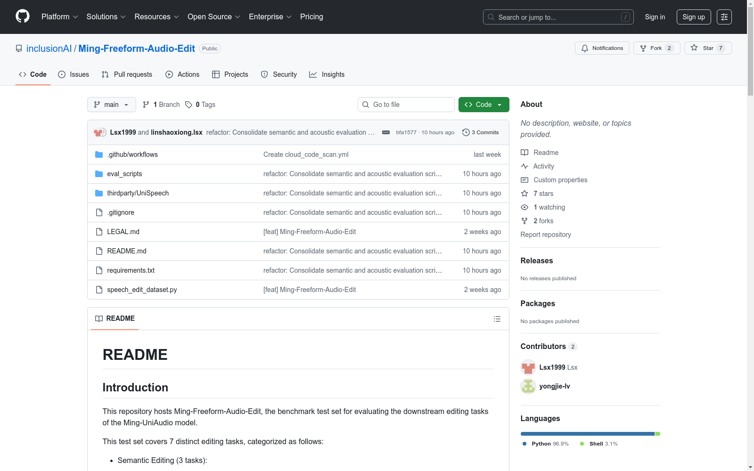754x471 pixels.
Task: Click the commit history clock icon
Action: click(x=466, y=132)
